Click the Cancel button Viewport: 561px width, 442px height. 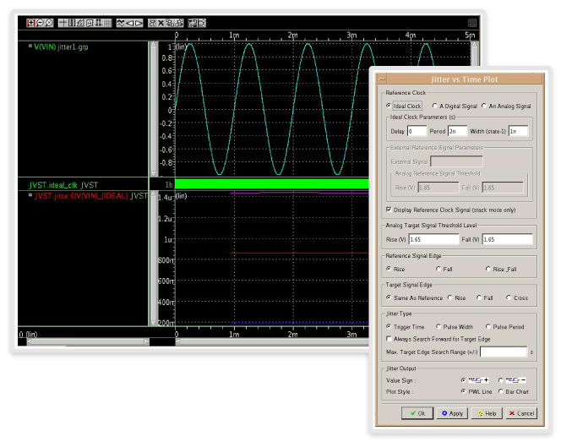tap(521, 413)
